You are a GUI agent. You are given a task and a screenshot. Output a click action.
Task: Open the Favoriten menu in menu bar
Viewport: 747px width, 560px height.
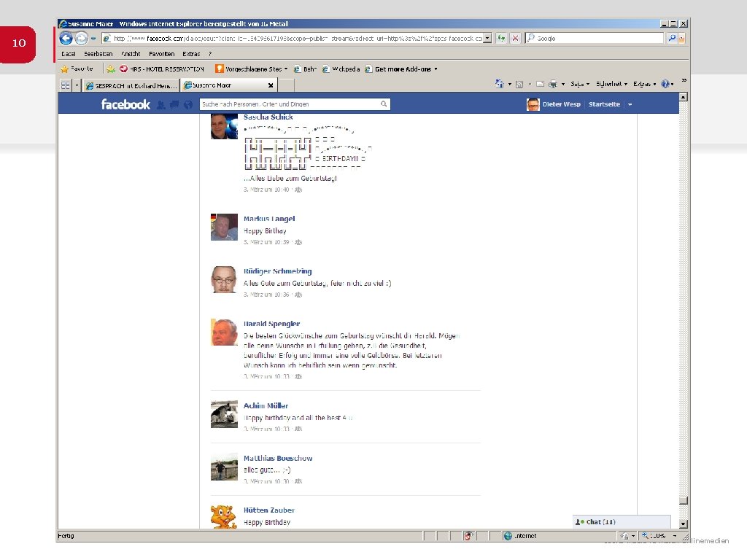click(161, 54)
